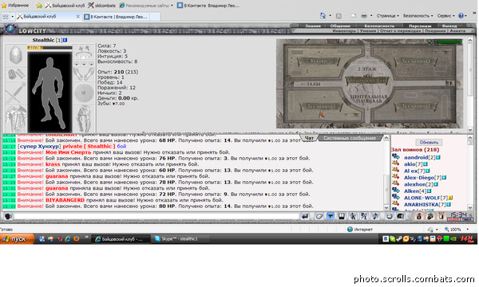This screenshot has width=479, height=287.
Task: Open the Умения submenu link
Action: pos(367,31)
